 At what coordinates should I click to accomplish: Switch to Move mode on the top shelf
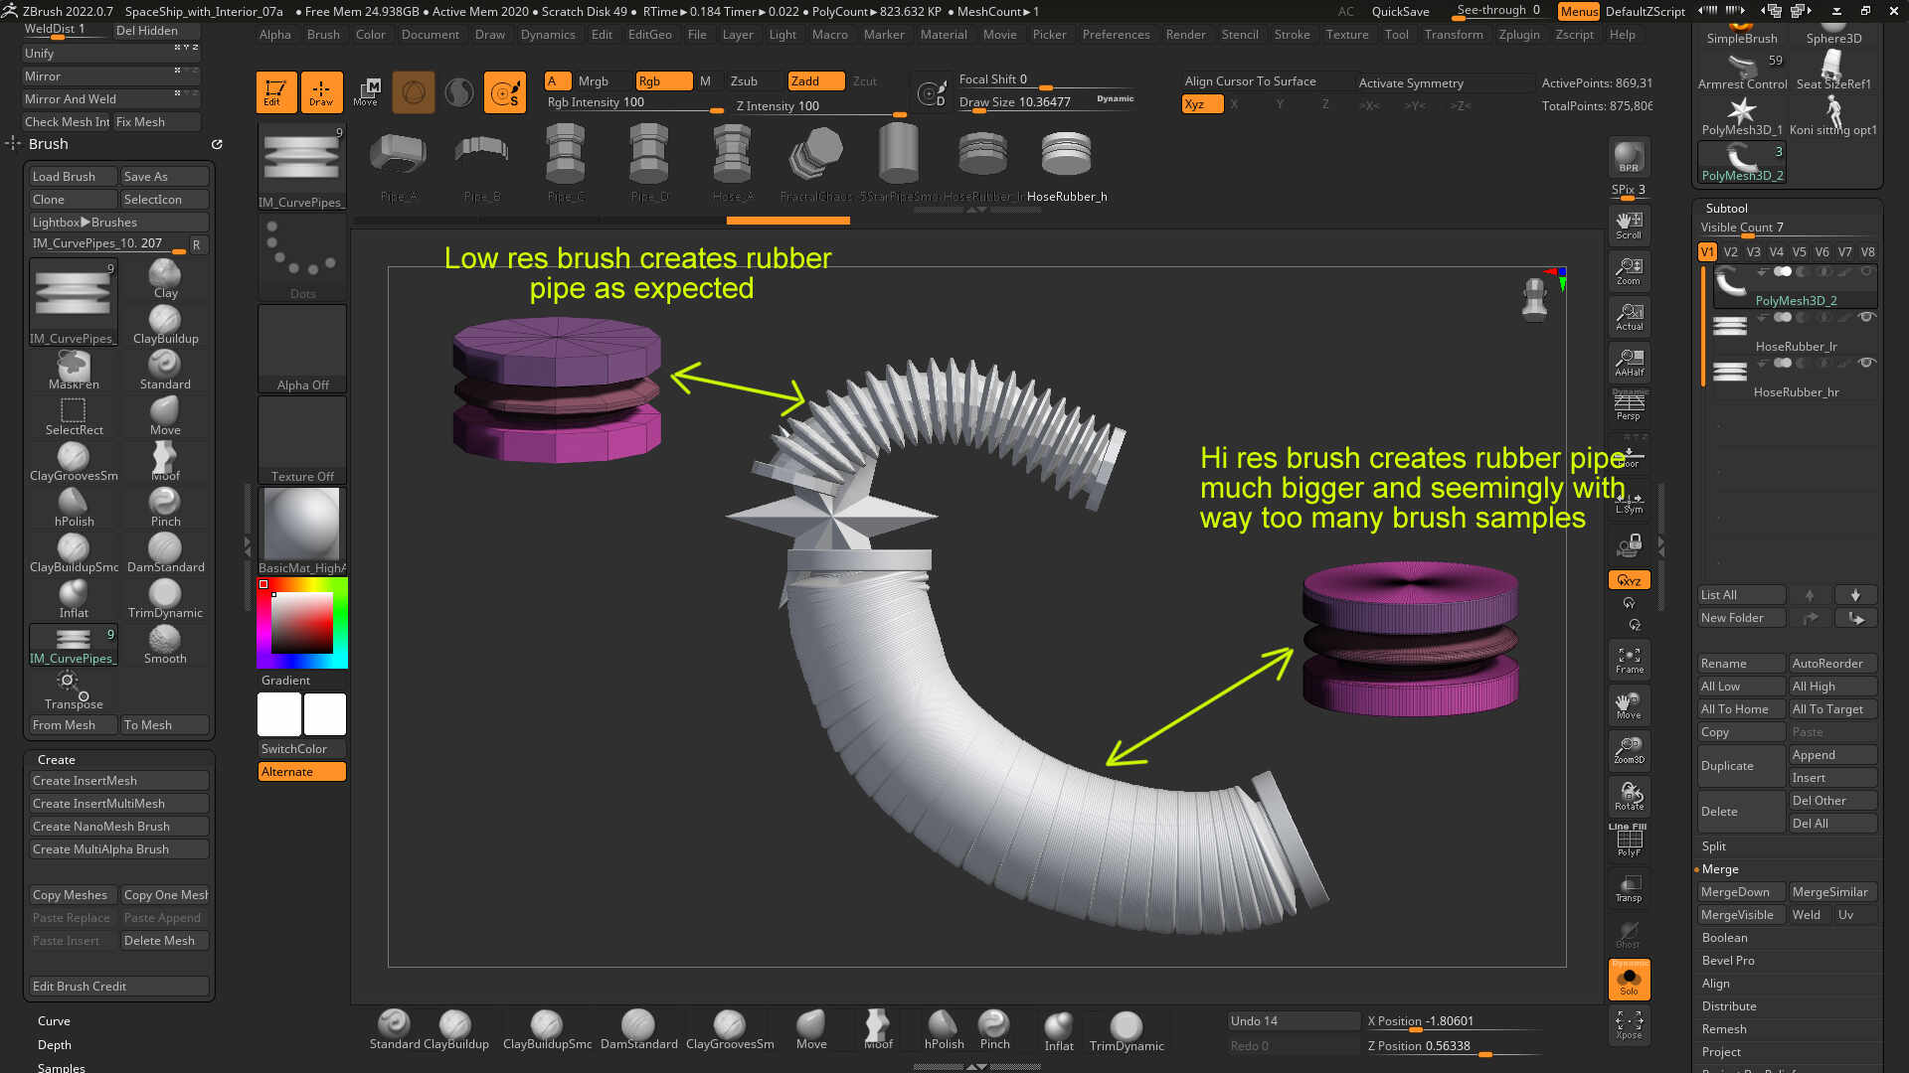367,91
